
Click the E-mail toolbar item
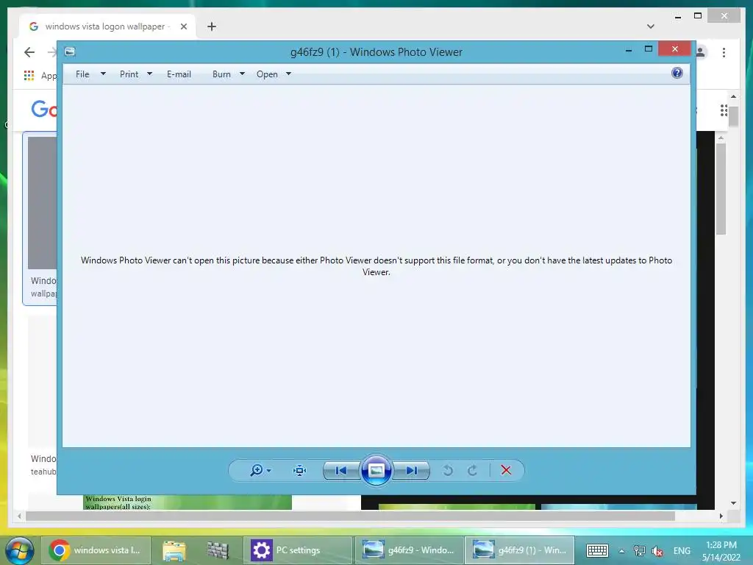[x=179, y=74]
